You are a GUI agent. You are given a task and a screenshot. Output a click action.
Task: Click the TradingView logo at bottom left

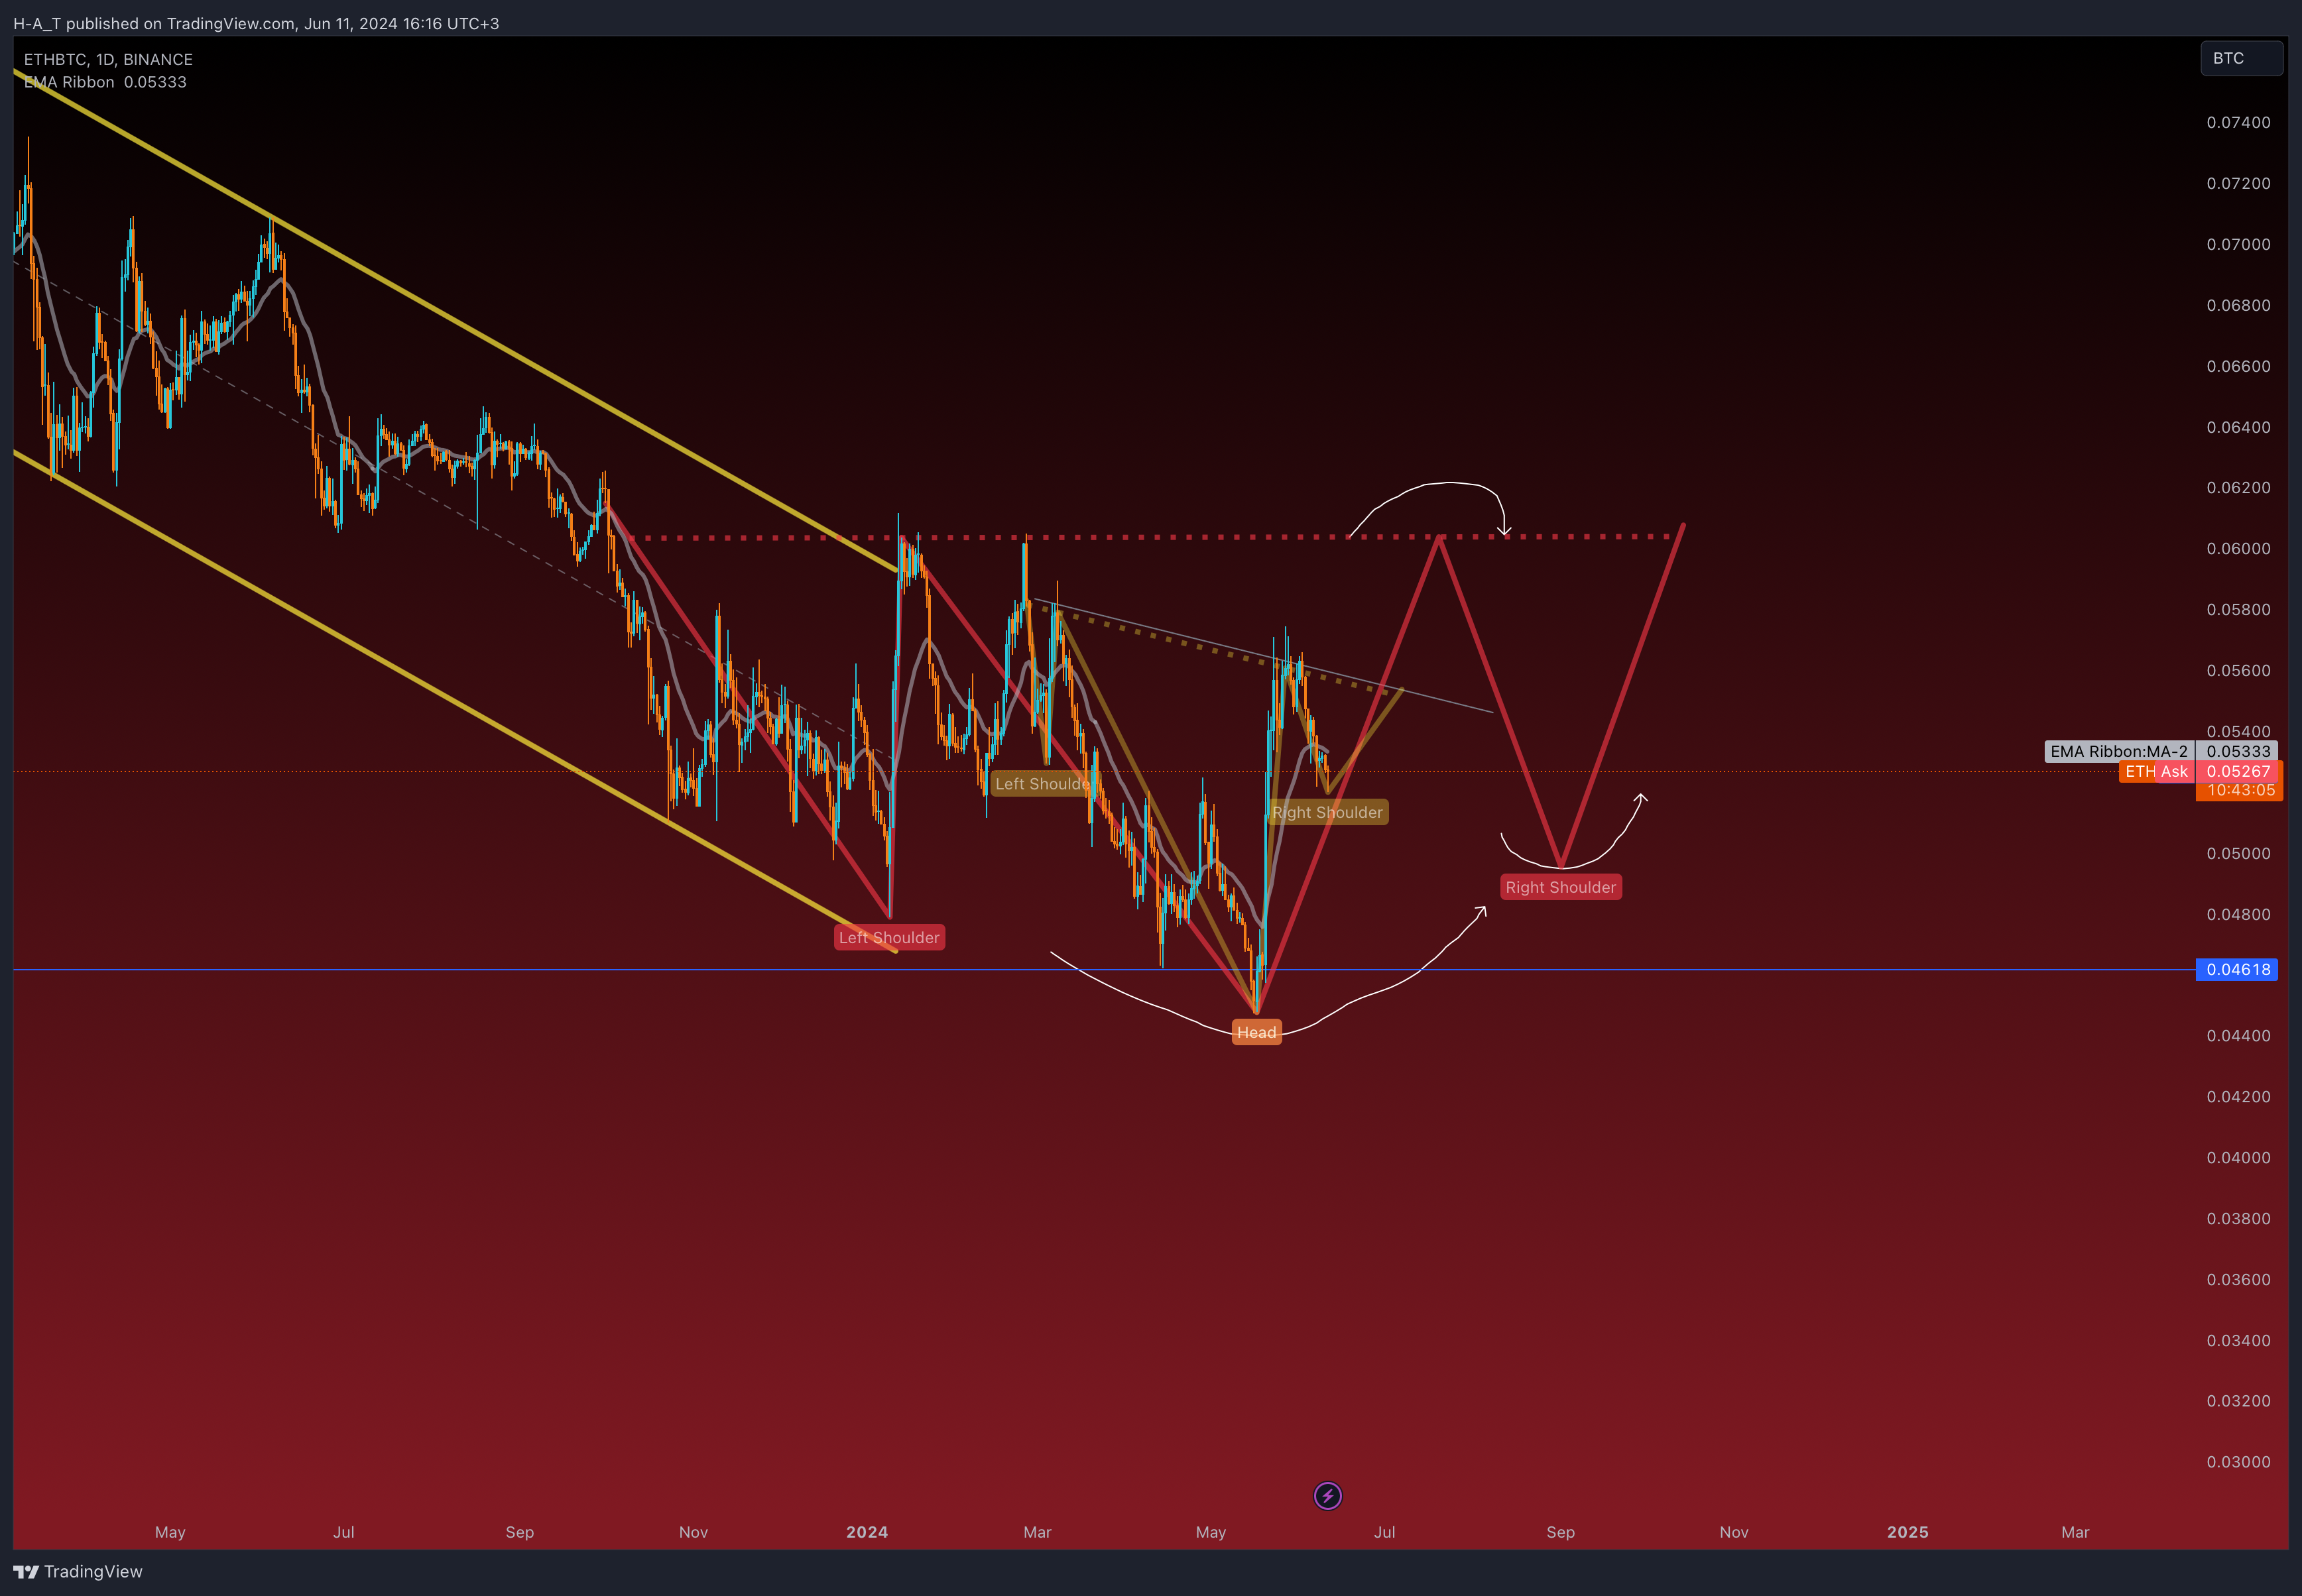pos(78,1571)
